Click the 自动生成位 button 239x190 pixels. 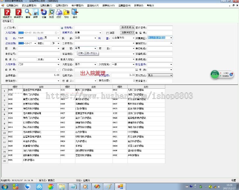point(127,28)
